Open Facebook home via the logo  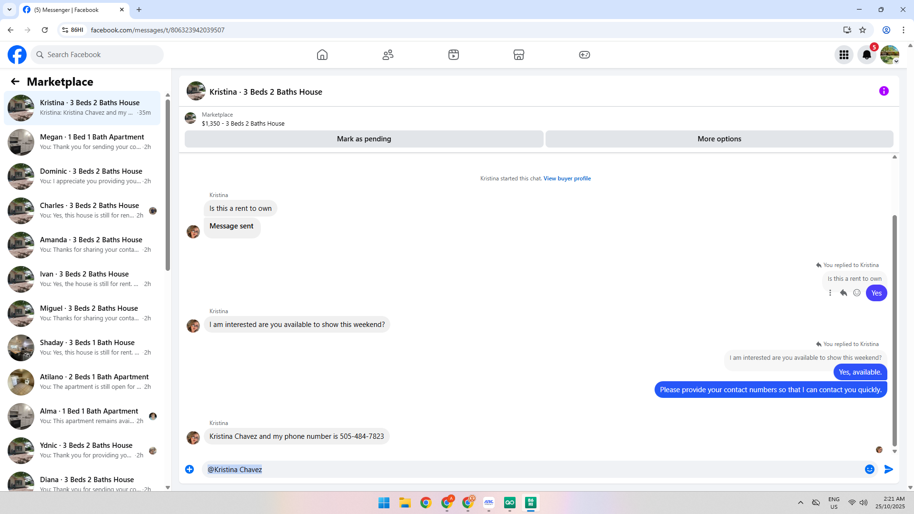tap(17, 55)
